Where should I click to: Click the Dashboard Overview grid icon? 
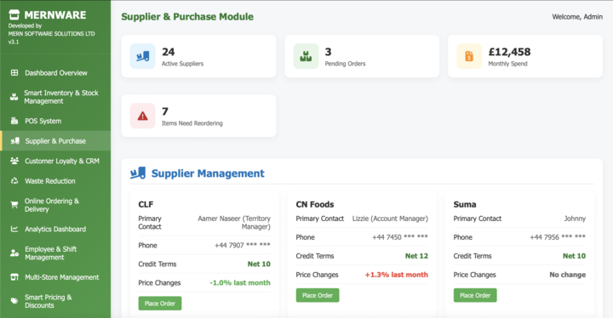tap(14, 72)
